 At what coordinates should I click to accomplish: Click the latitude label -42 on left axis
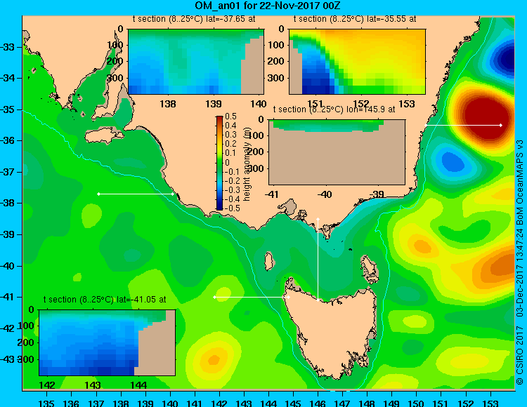8,328
